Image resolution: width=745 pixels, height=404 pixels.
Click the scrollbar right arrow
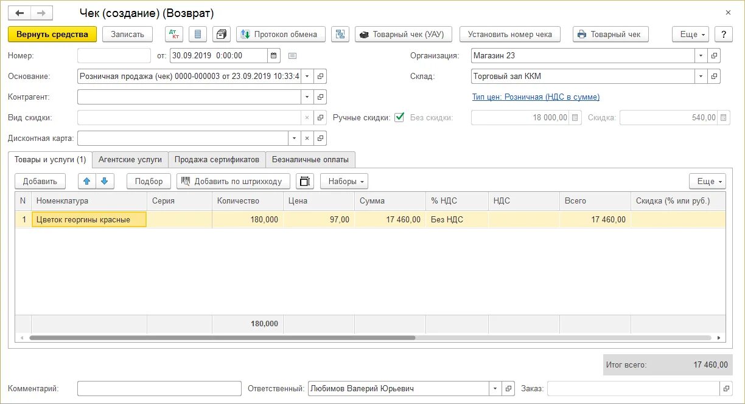point(719,338)
